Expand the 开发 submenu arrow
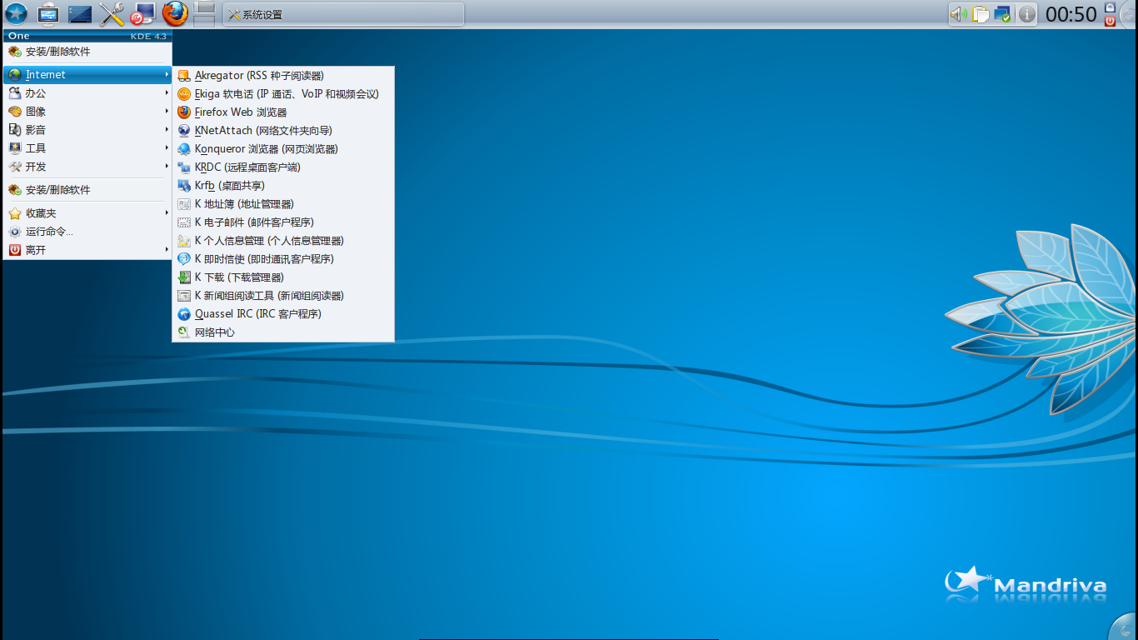1138x640 pixels. pos(167,167)
